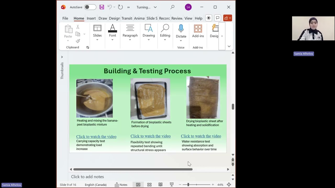Go to next slide double arrow
This screenshot has height=188, width=335.
click(233, 164)
